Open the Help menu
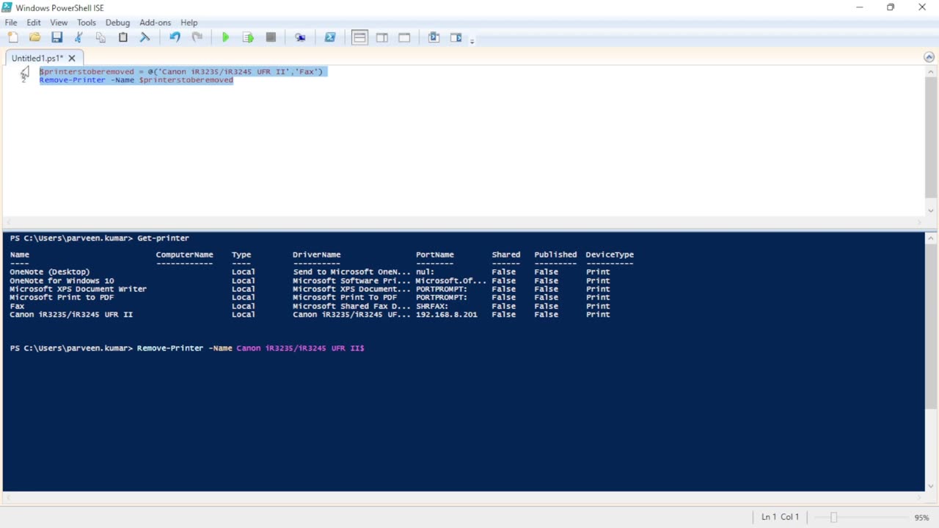 [189, 23]
